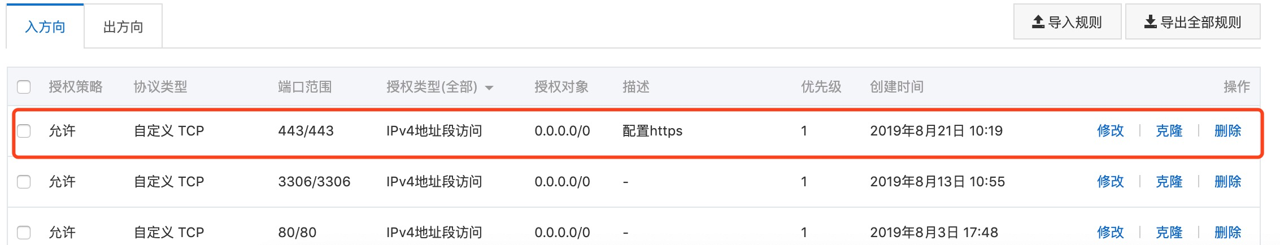1280x245 pixels.
Task: Check the box for the 80/80 rule
Action: 24,232
